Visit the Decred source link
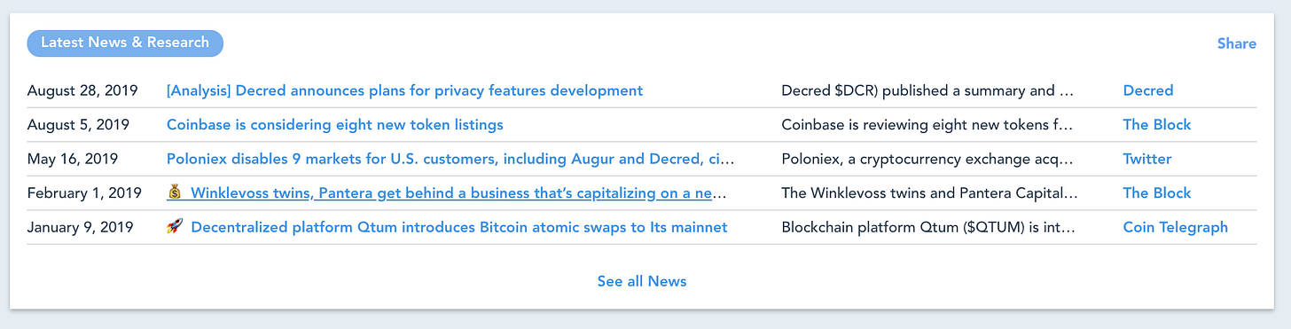 (1148, 90)
